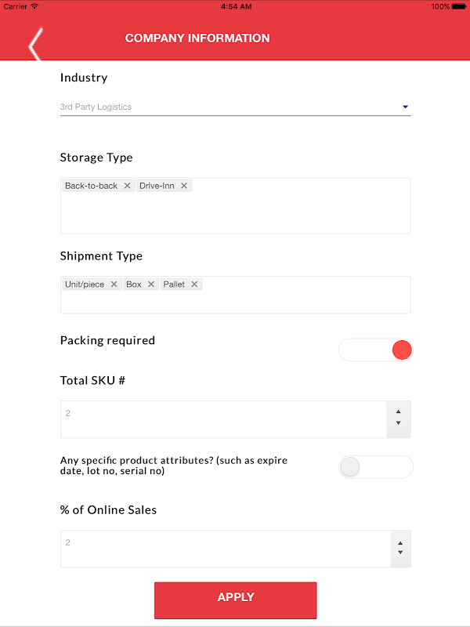The width and height of the screenshot is (470, 627).
Task: Enable specific product attributes switch
Action: tap(376, 467)
